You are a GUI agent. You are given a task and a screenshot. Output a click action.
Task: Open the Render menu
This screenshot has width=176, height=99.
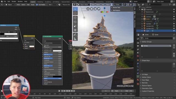(x=14, y=2)
